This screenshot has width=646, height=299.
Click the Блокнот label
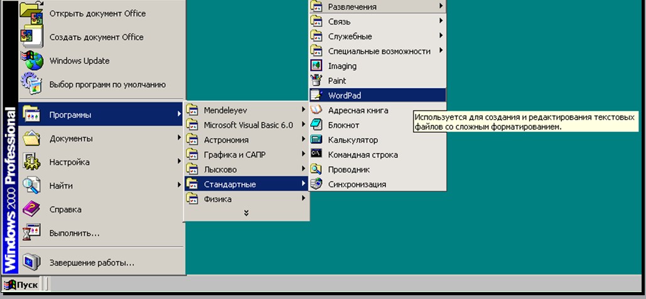(343, 125)
